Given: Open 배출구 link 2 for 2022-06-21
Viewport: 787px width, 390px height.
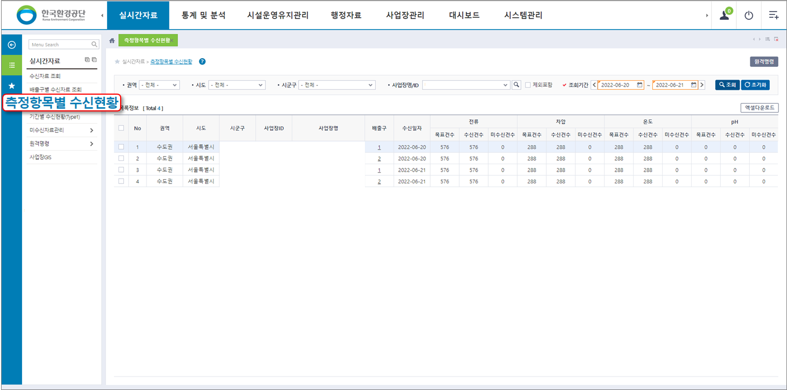Looking at the screenshot, I should pos(379,181).
